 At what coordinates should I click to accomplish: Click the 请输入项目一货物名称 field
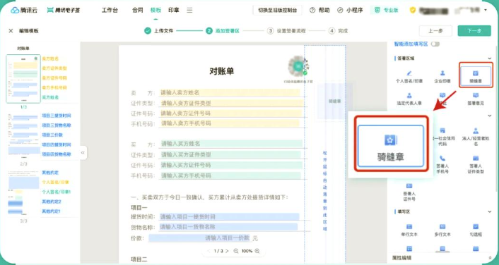coord(228,227)
